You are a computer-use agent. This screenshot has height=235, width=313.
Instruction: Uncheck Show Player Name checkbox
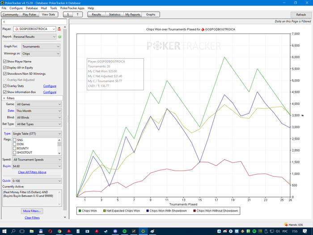point(5,61)
